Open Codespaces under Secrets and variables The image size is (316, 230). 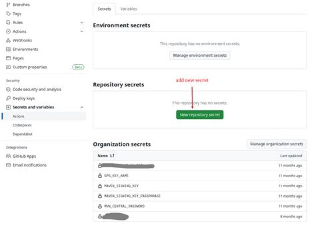click(x=22, y=125)
